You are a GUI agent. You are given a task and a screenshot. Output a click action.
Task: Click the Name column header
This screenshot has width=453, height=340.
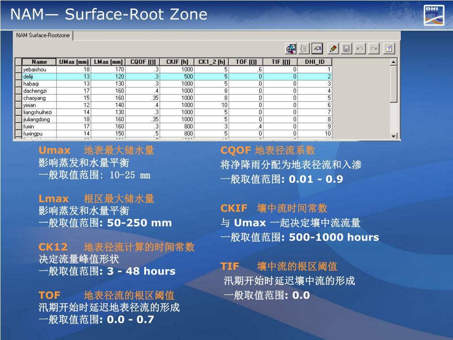[39, 62]
